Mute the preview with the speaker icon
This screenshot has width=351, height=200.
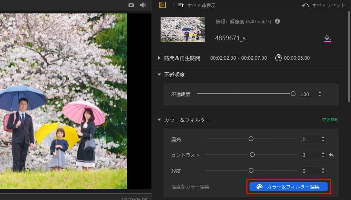tap(143, 5)
